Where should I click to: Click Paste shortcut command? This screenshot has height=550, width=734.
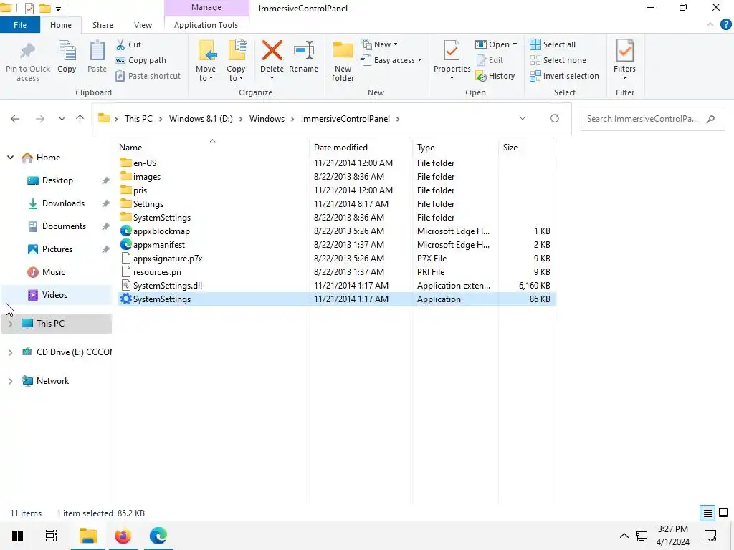click(148, 76)
